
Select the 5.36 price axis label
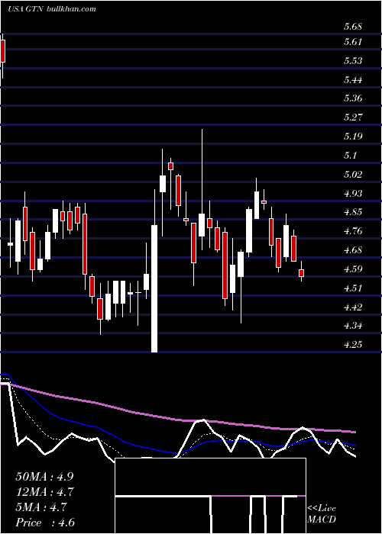(x=353, y=98)
